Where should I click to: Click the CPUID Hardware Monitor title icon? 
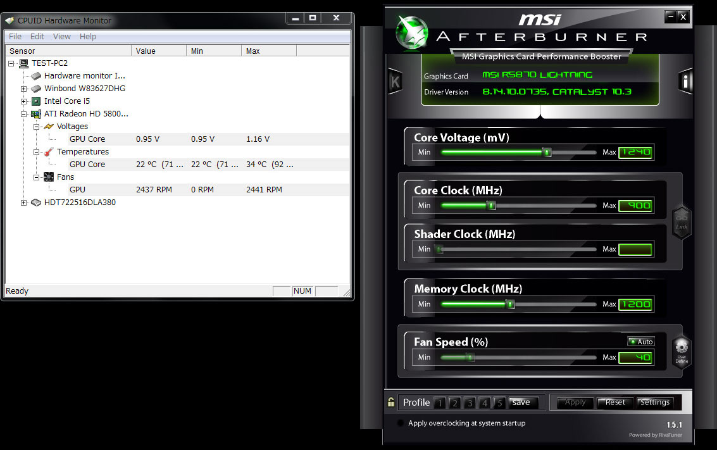click(9, 21)
